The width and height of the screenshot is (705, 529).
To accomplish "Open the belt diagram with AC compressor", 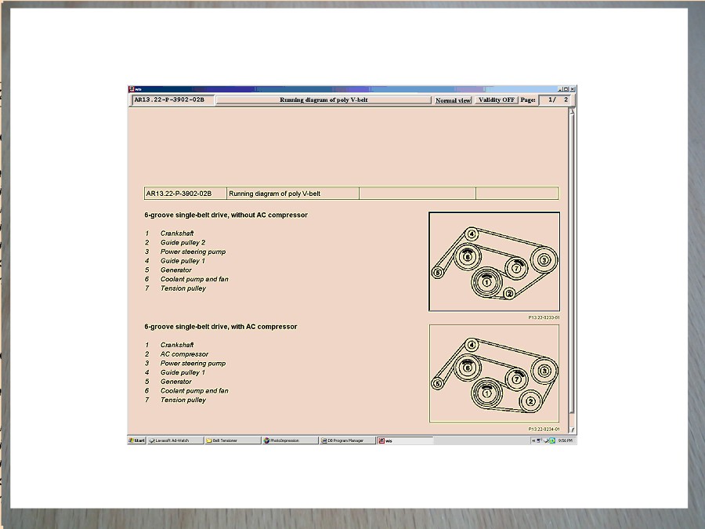I will pos(493,373).
